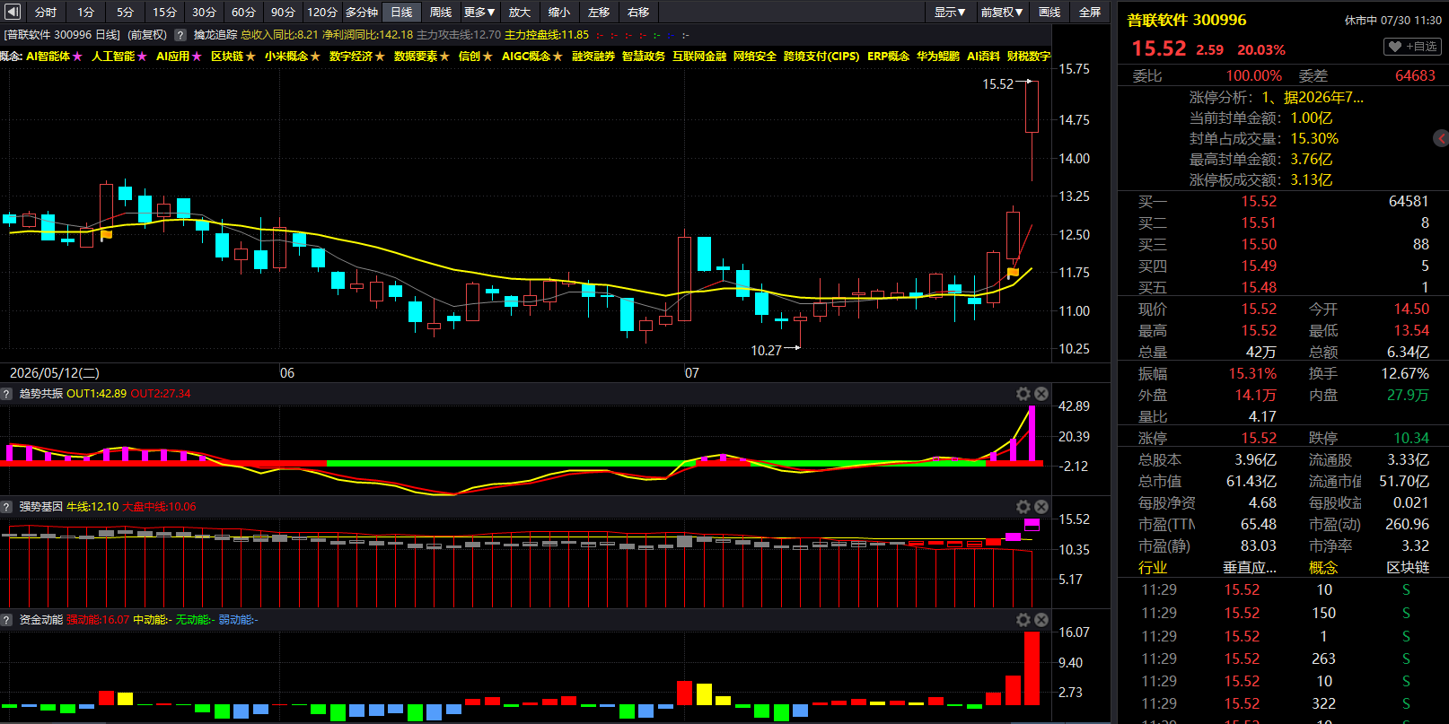Select the 5分 timeframe
This screenshot has height=724, width=1449.
125,12
